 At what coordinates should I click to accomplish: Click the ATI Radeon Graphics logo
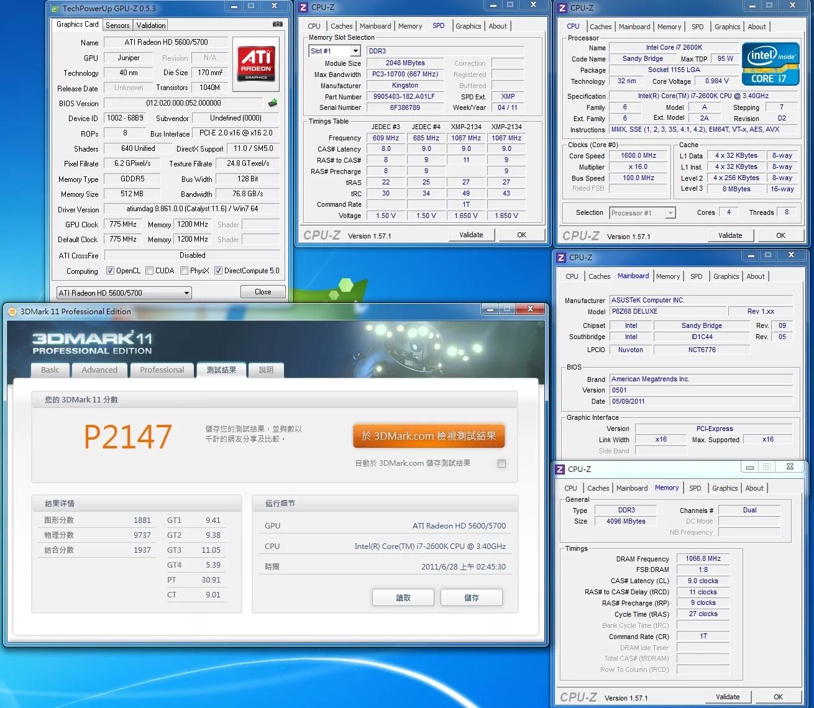point(256,65)
